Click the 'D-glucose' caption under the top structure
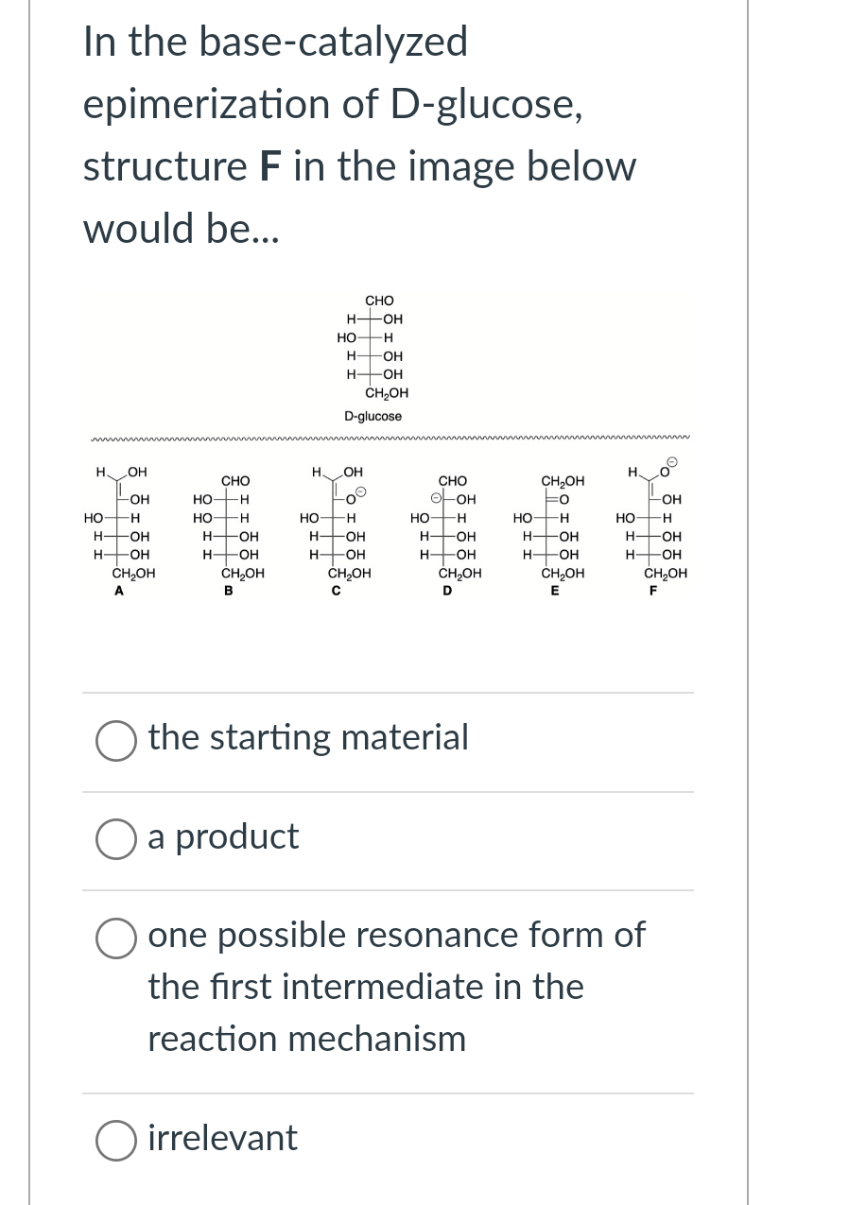 coord(373,416)
